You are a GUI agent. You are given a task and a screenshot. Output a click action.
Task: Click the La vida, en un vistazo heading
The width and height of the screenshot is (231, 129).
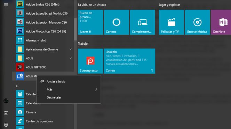(x=92, y=5)
